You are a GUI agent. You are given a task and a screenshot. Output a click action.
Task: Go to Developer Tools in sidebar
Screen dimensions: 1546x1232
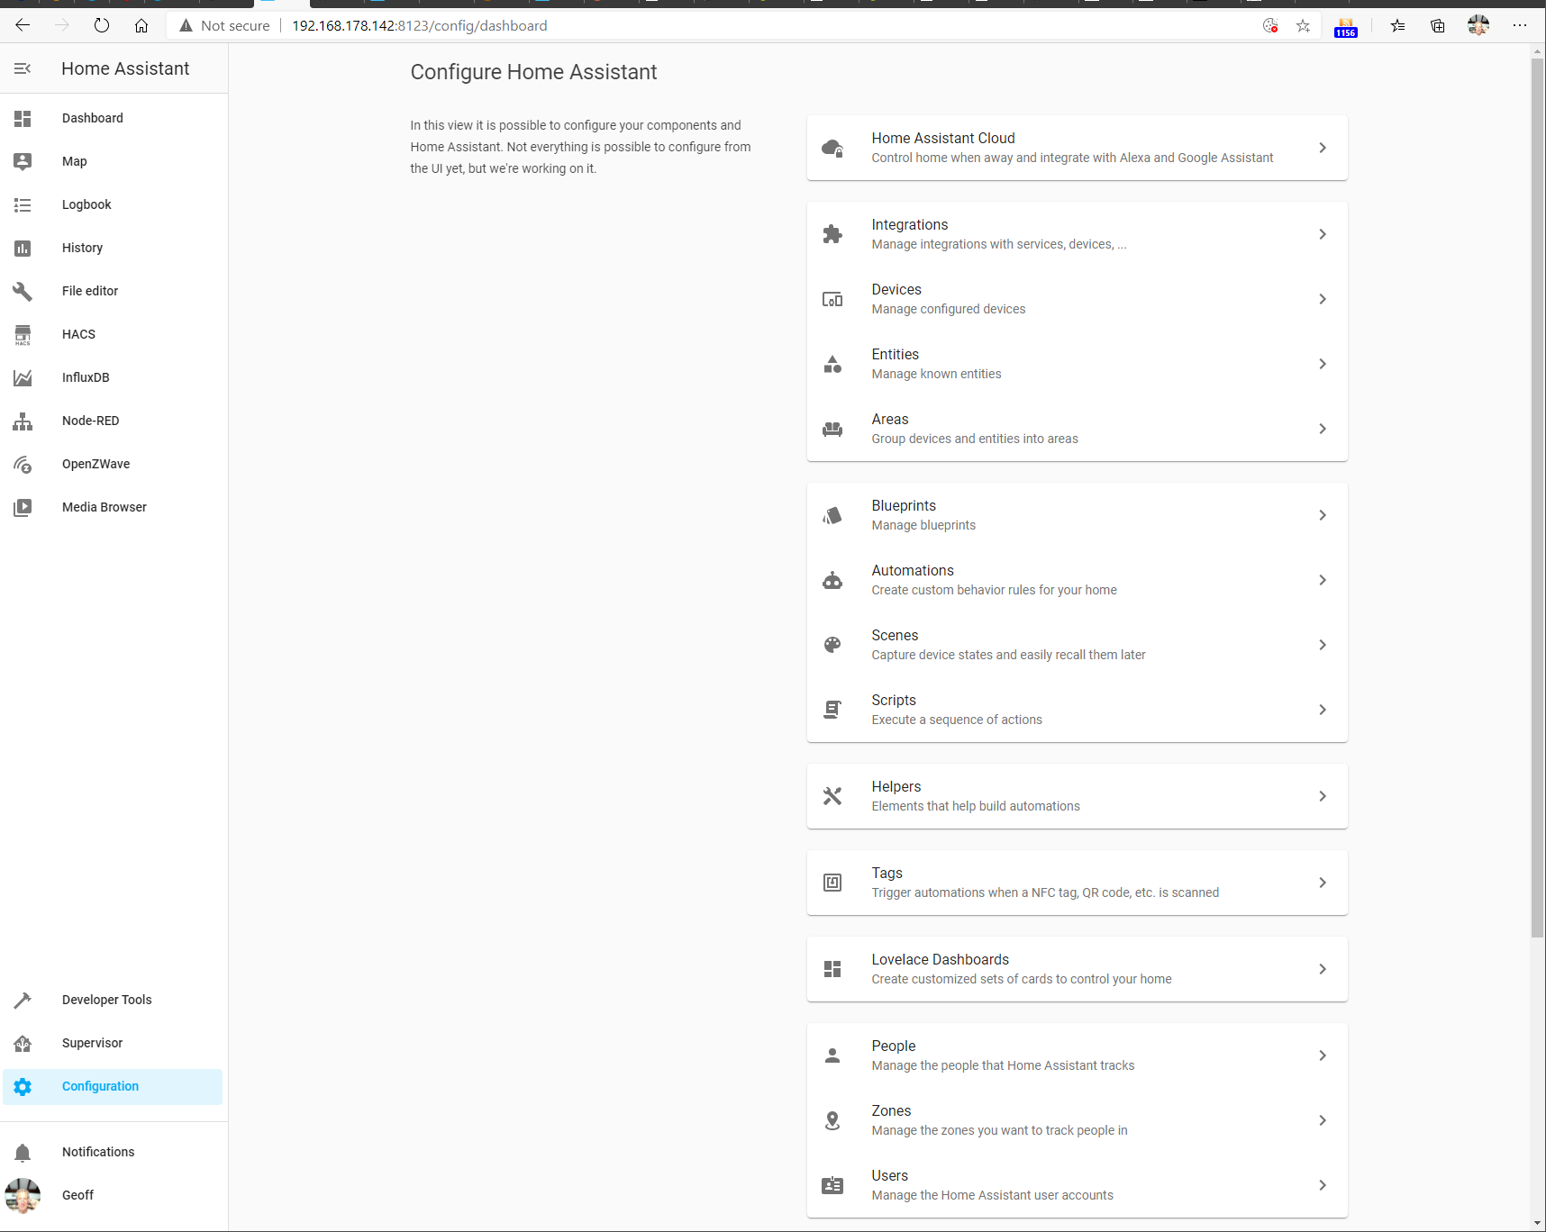106,1000
